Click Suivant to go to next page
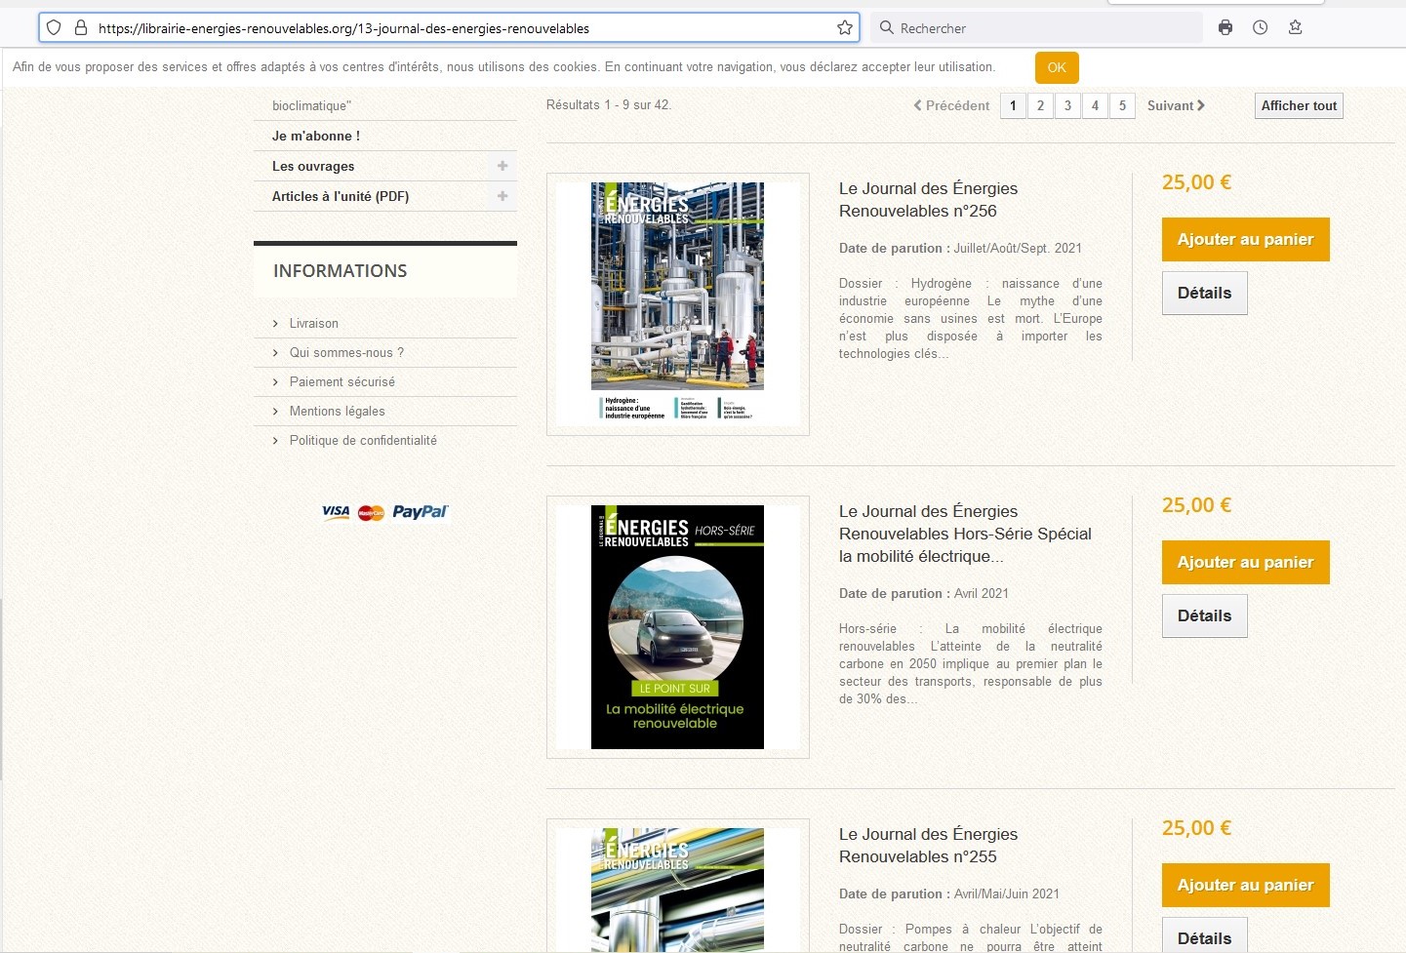 tap(1176, 105)
